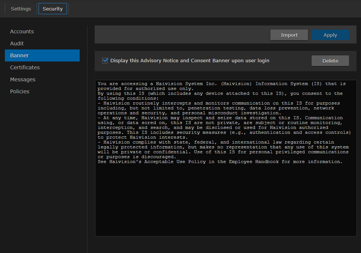
Task: Click the Import button
Action: click(x=289, y=35)
